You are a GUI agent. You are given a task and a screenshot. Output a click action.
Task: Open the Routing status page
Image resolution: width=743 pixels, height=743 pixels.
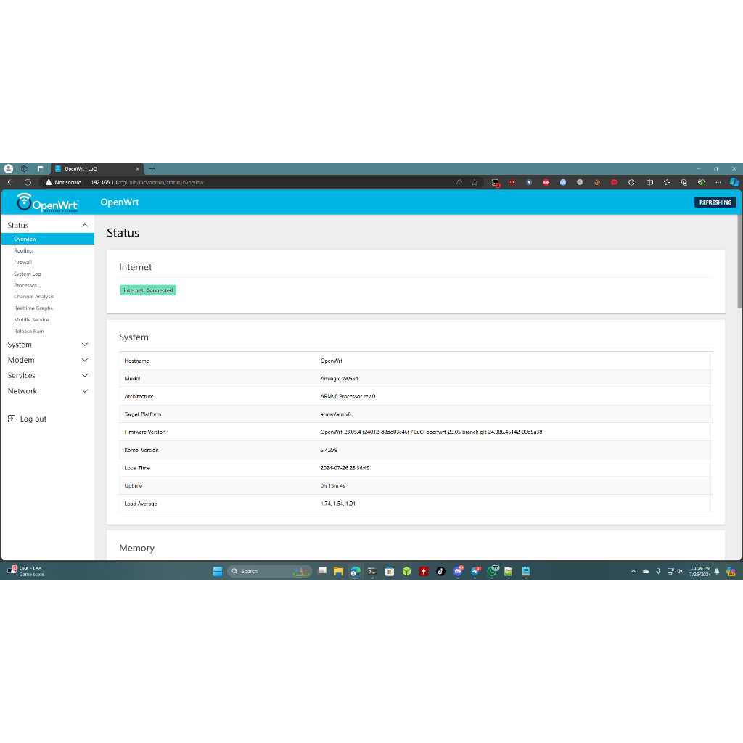point(23,250)
